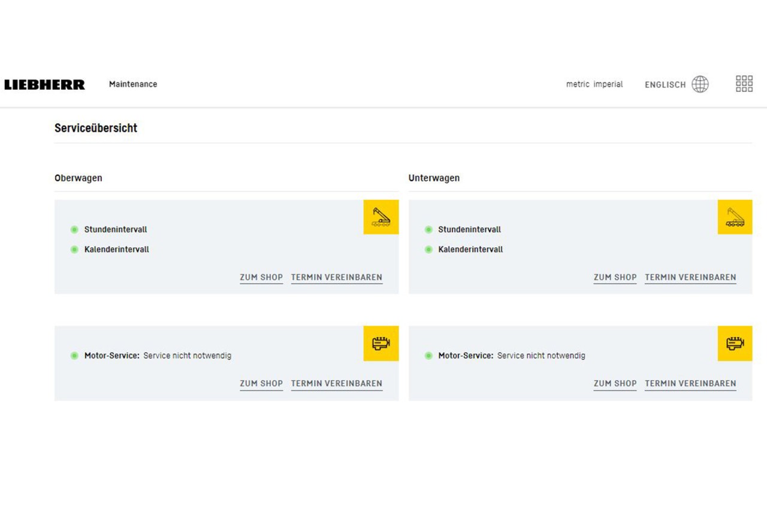The height and width of the screenshot is (519, 767).
Task: Click green status dot beside Unterwagen Stundenintervall
Action: 428,230
